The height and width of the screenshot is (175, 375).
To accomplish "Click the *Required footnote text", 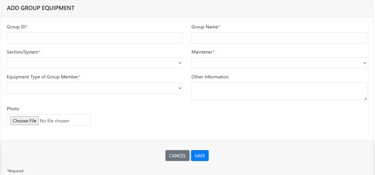I will click(x=15, y=171).
